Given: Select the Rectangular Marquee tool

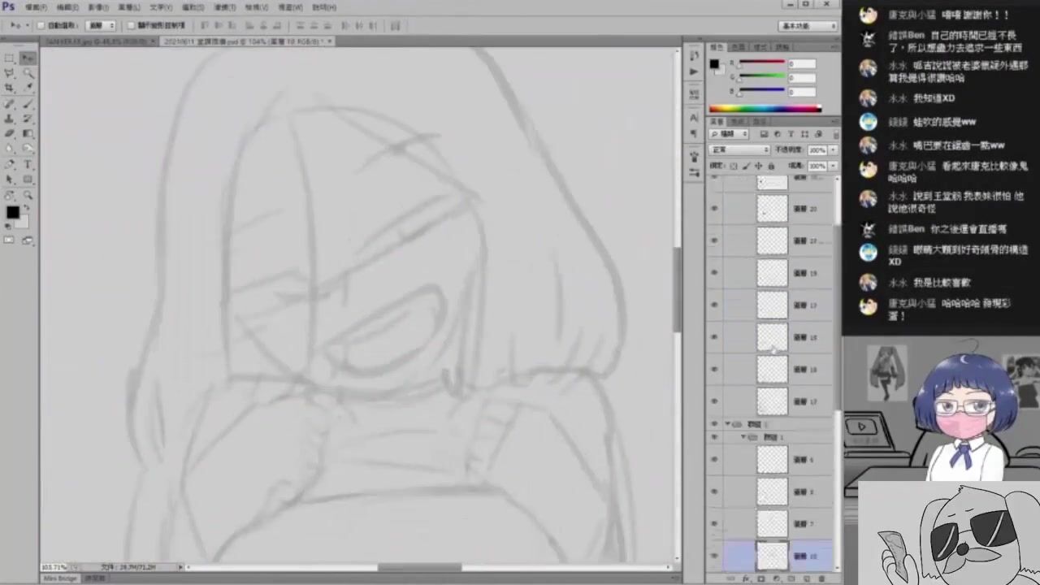Looking at the screenshot, I should coord(10,58).
